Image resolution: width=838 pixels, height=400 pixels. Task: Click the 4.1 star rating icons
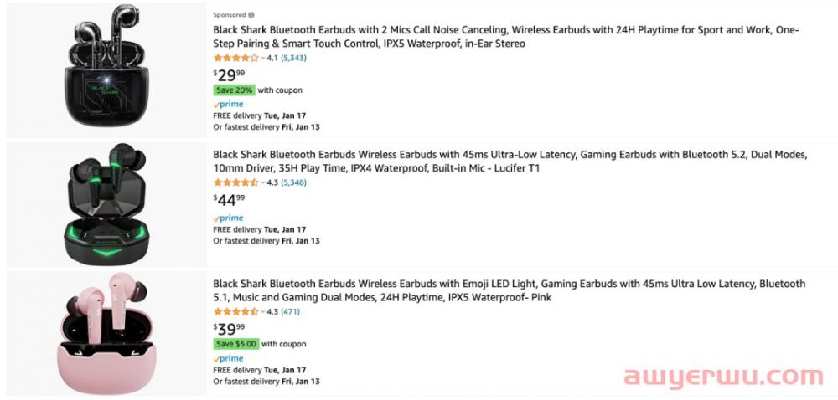coord(235,58)
